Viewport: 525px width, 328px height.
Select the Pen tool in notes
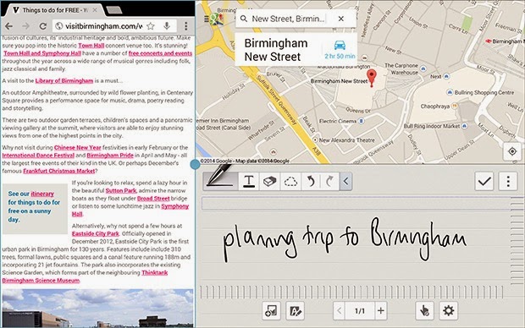[x=220, y=181]
